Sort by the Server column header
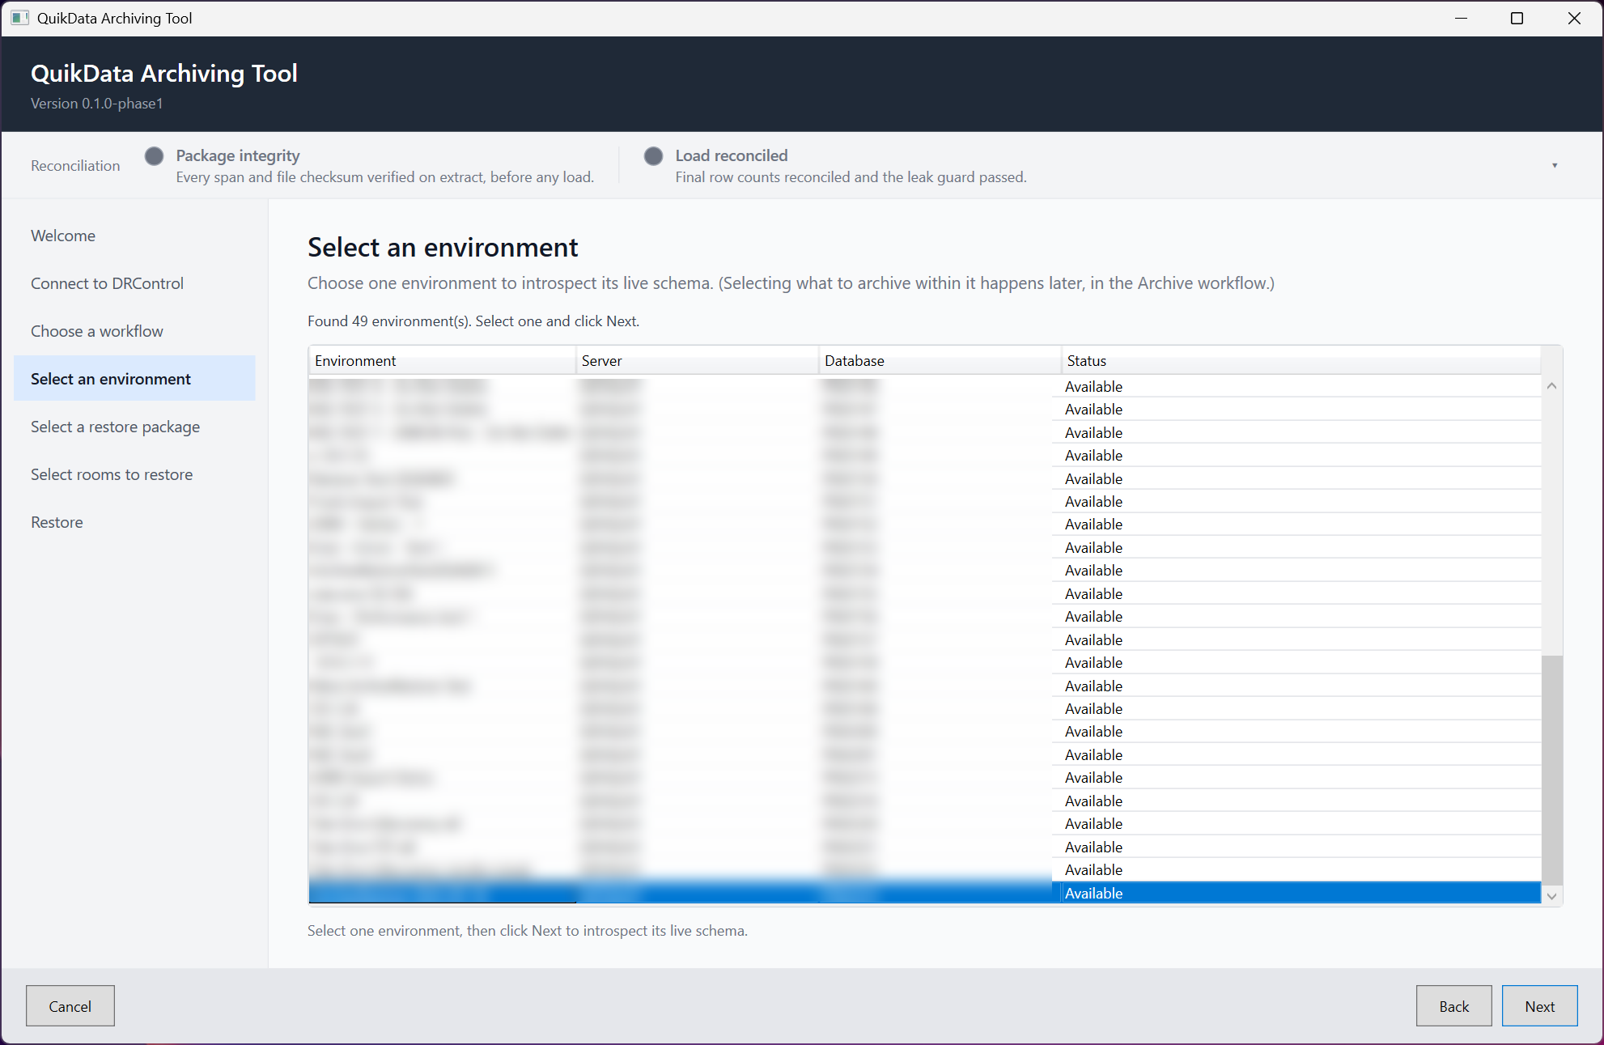The image size is (1604, 1045). pos(697,360)
